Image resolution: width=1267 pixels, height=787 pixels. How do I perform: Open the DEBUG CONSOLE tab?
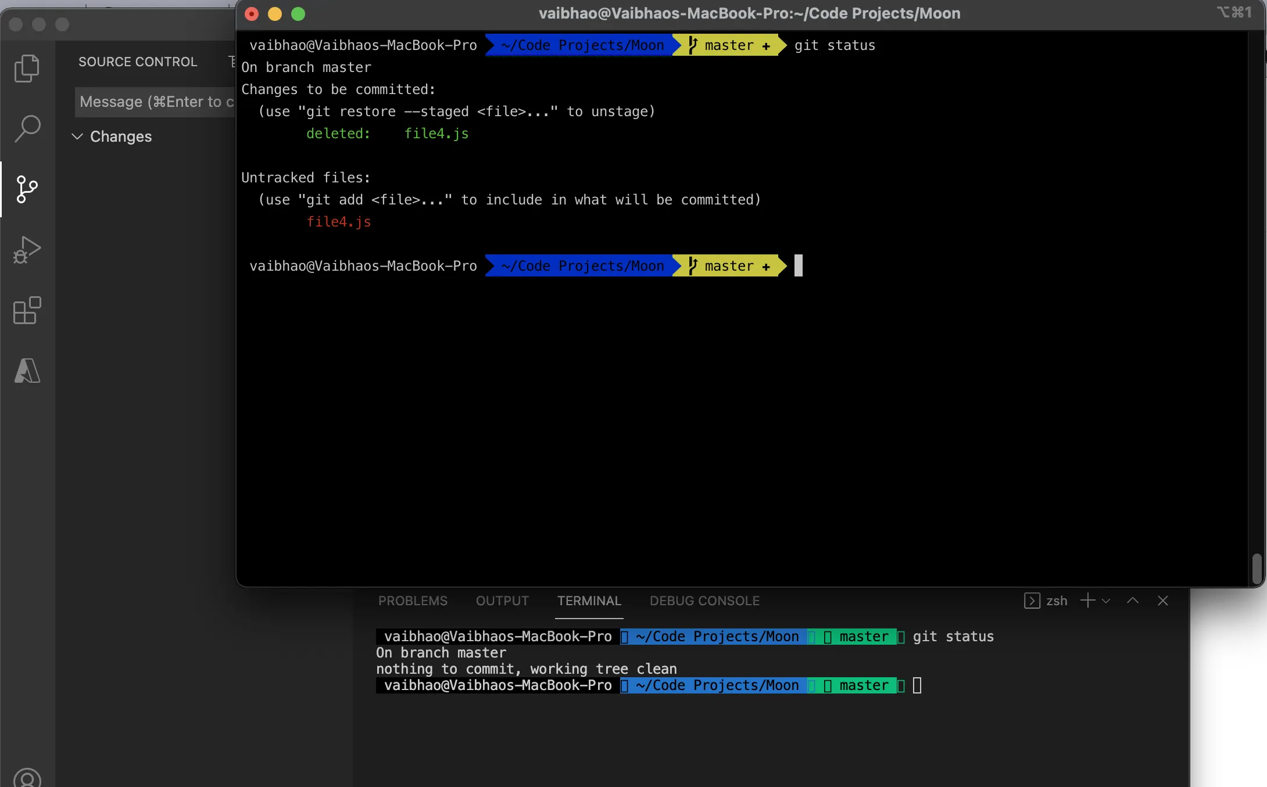point(704,601)
